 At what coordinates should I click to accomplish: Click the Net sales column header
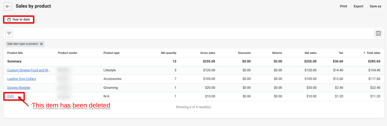310,53
